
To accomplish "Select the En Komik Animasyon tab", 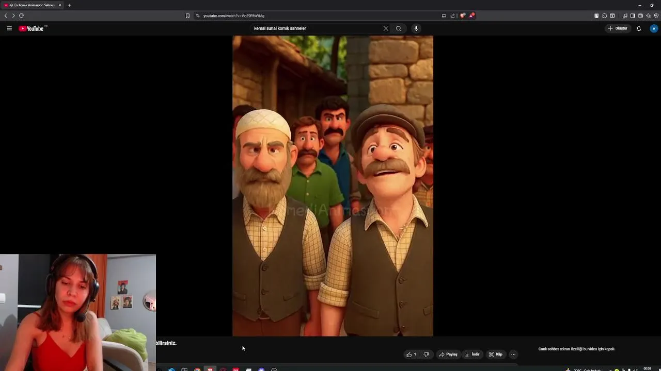I will click(33, 5).
